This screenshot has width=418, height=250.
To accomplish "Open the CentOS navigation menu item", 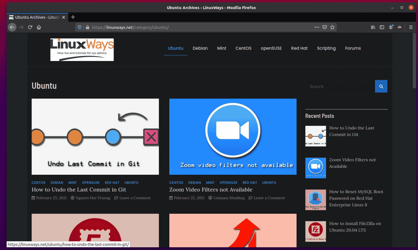I will pyautogui.click(x=244, y=48).
